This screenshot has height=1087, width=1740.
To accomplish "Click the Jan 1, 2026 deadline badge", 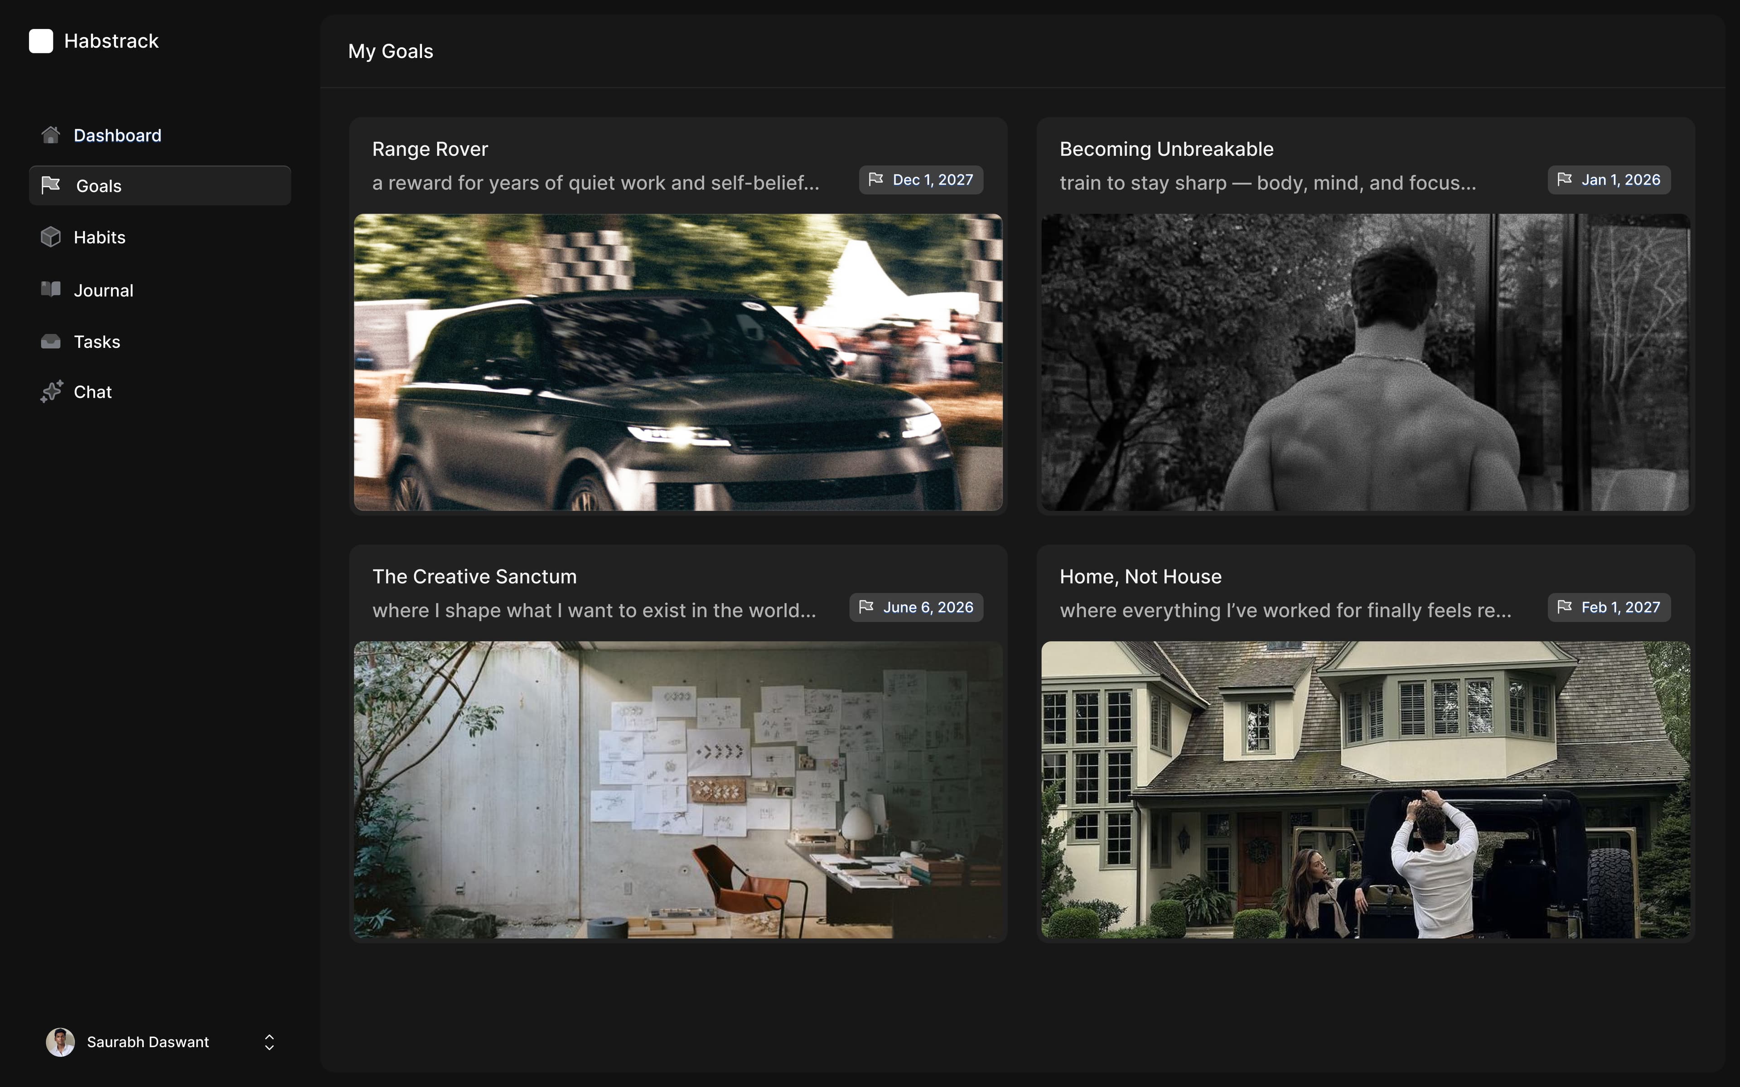I will 1609,180.
